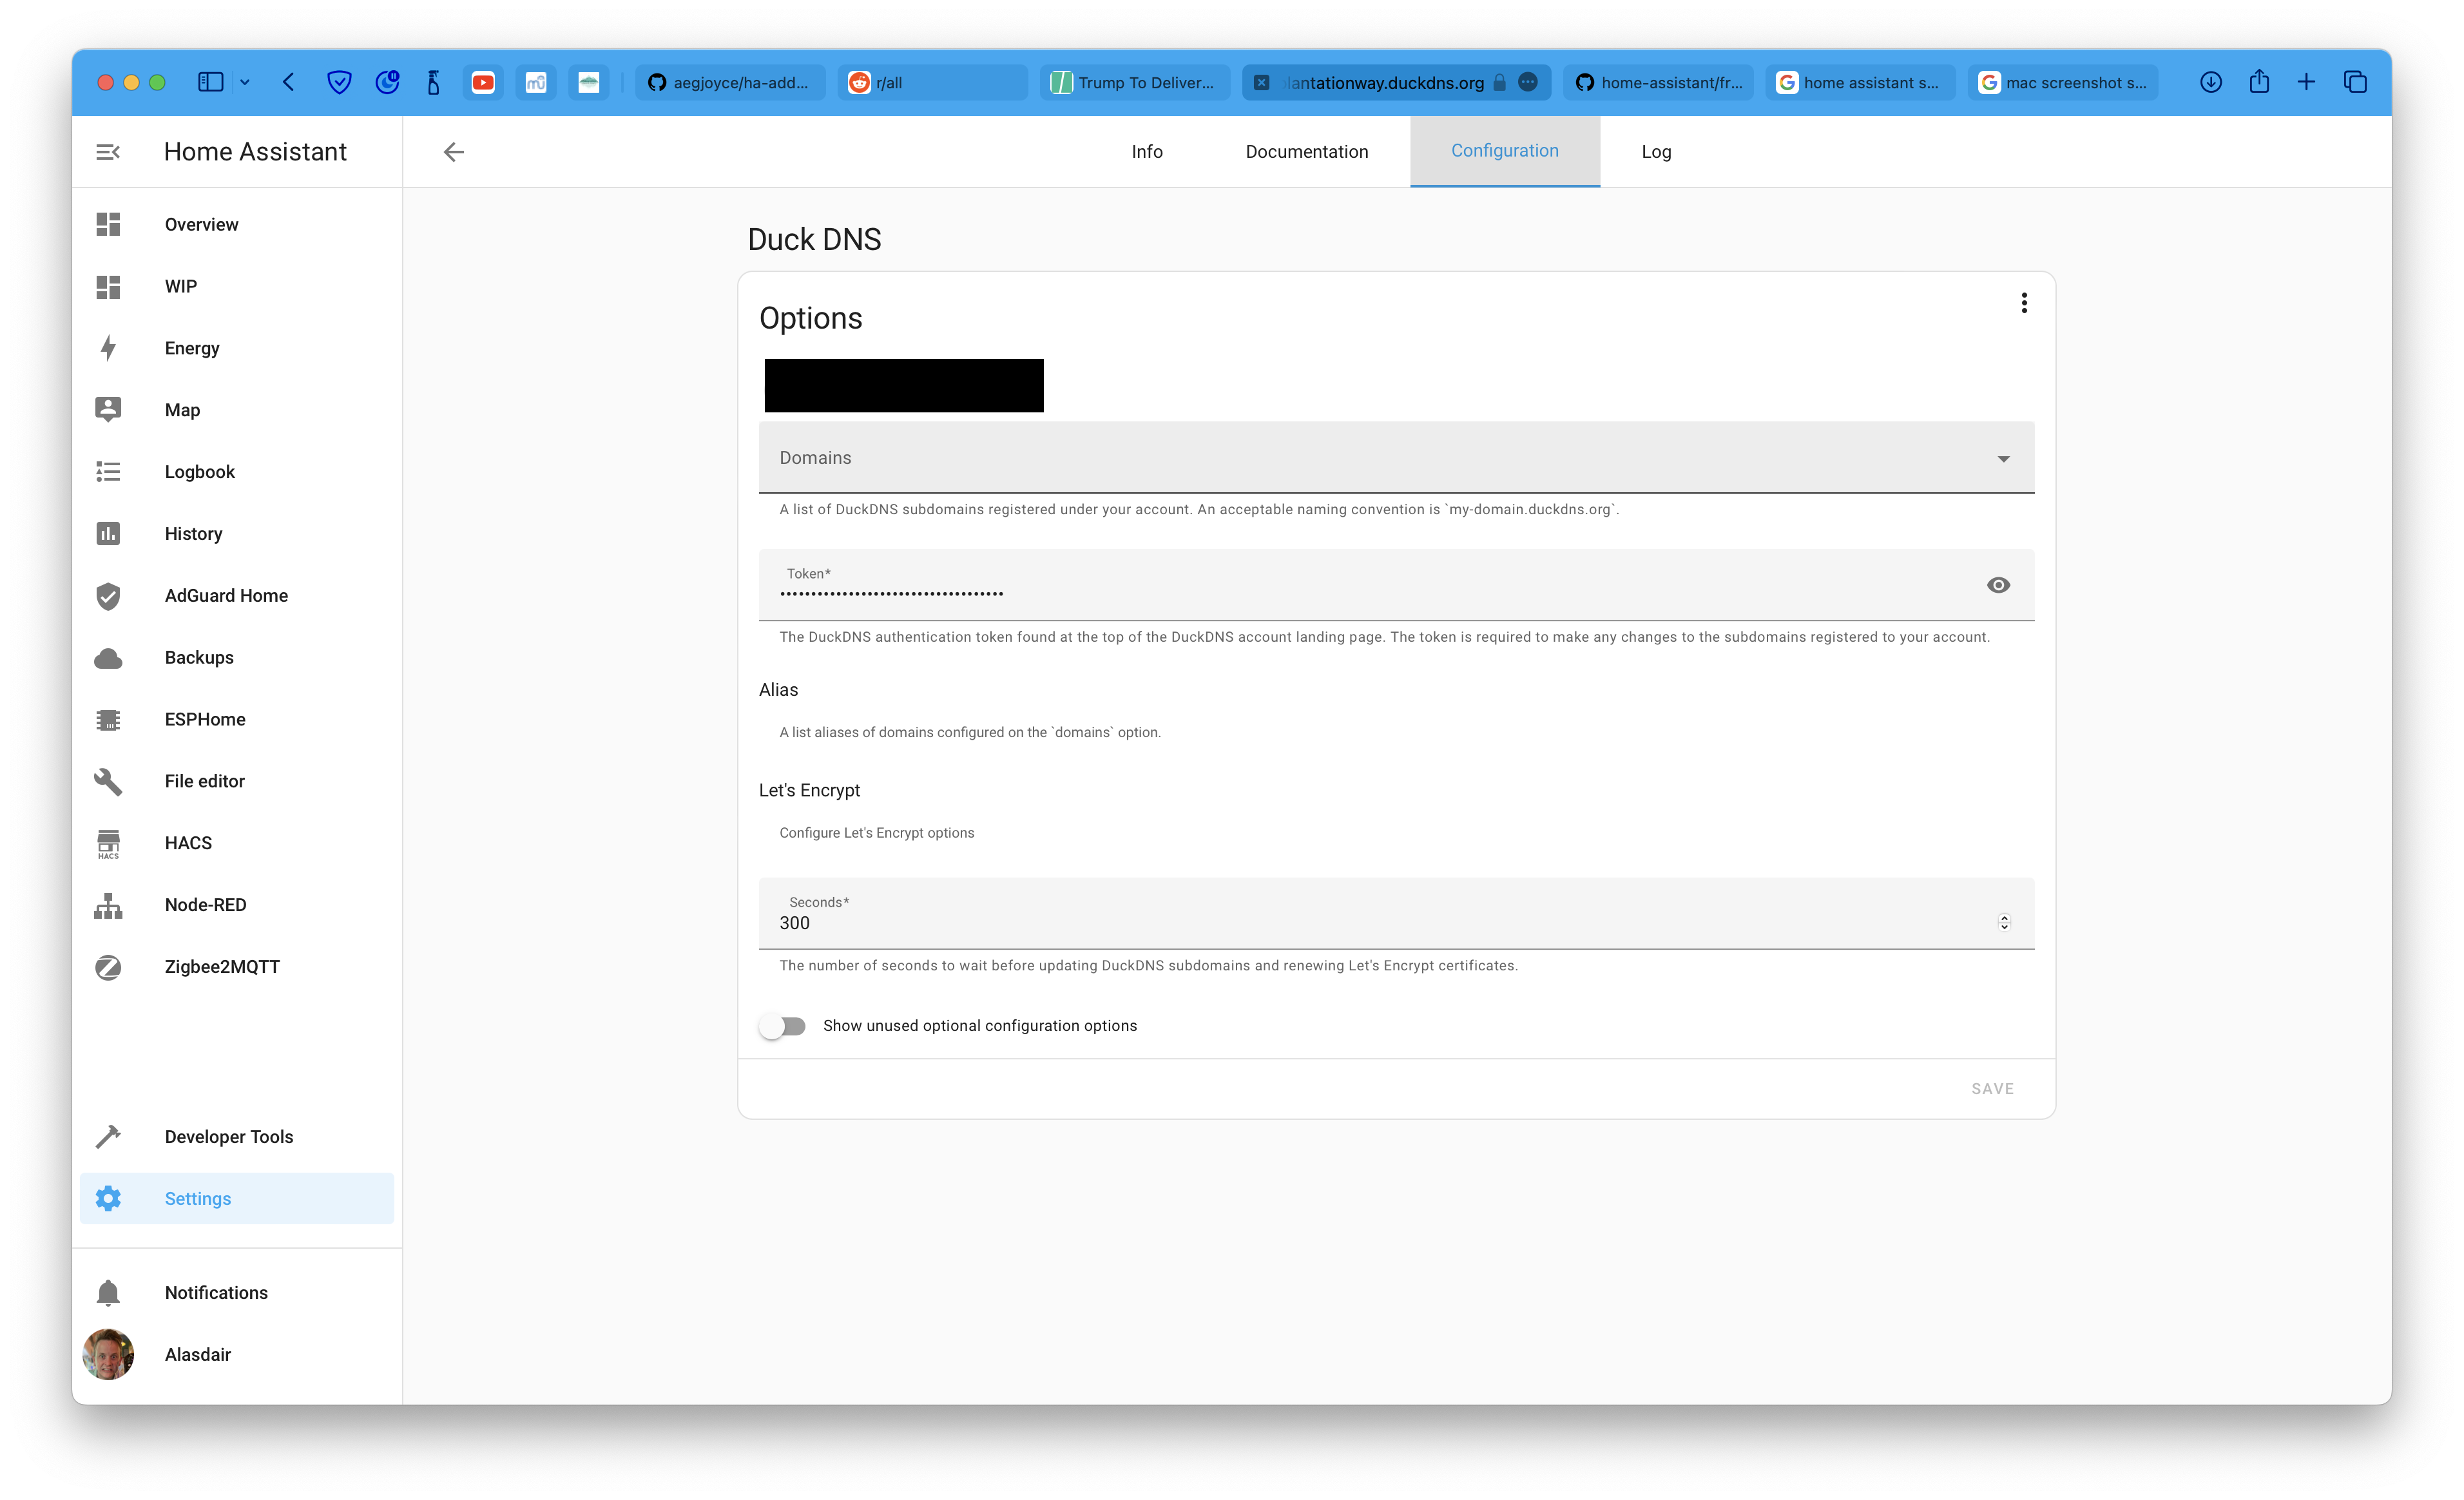Open the three-dot Options menu
Image resolution: width=2464 pixels, height=1500 pixels.
[2025, 302]
